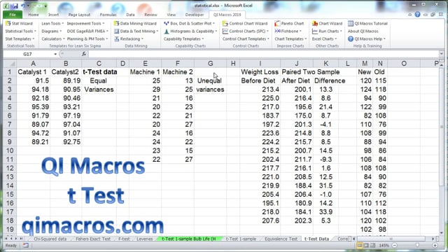Click the Undo icon
448x252 pixels.
(23, 6)
